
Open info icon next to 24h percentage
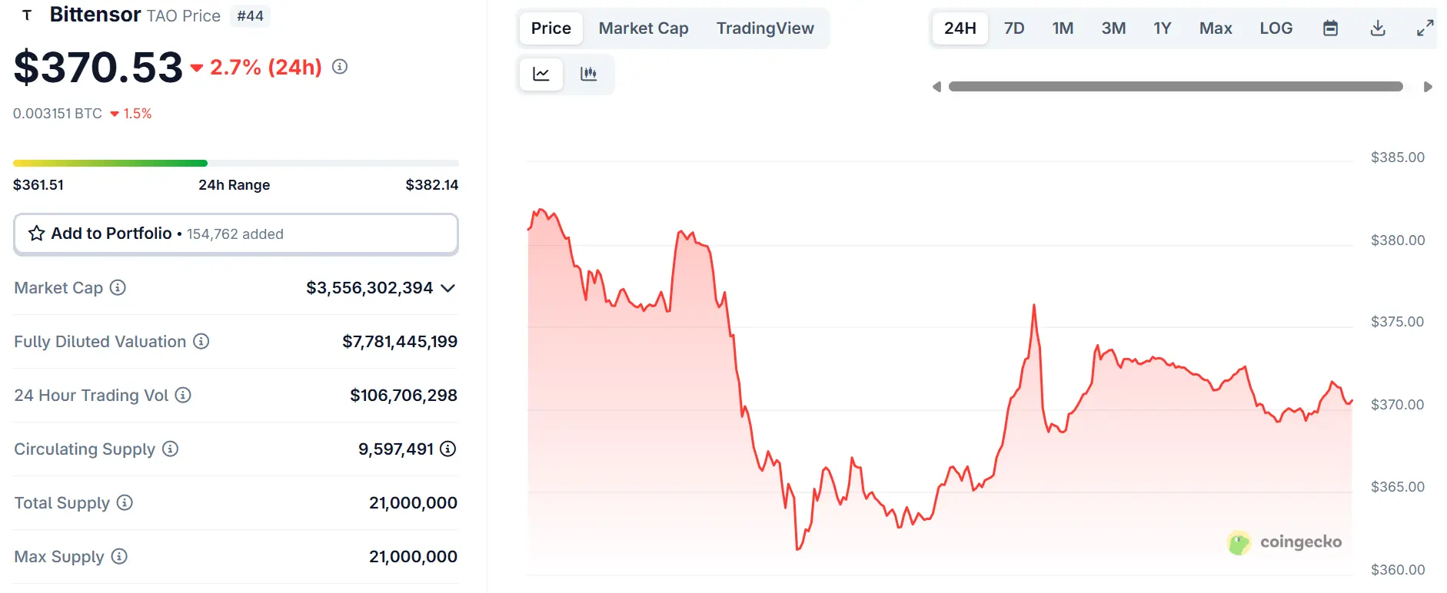tap(340, 67)
